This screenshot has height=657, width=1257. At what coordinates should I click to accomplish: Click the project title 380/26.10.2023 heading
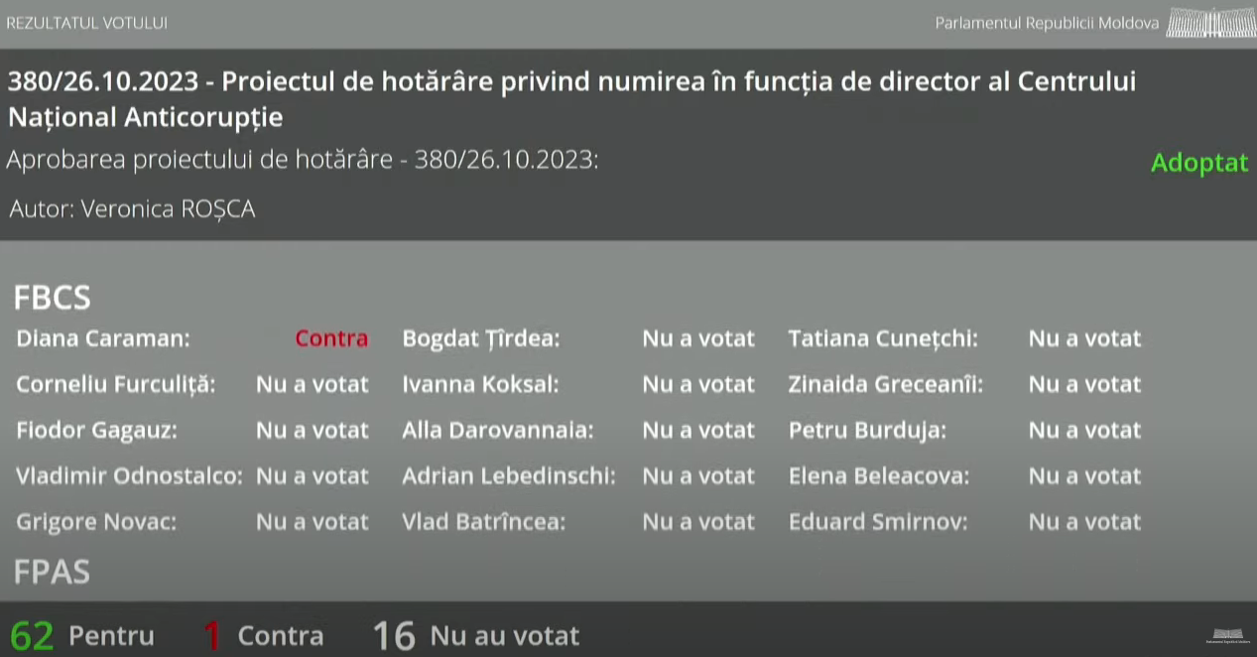pyautogui.click(x=571, y=99)
